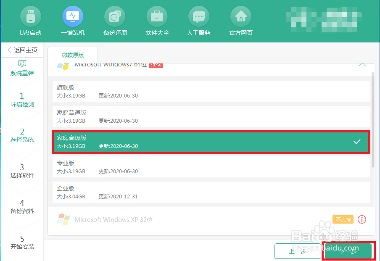Open the 软件大全 briefcase icon
This screenshot has width=380, height=261.
[x=157, y=16]
